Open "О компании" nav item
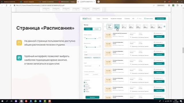184x103 pixels. tap(127, 19)
